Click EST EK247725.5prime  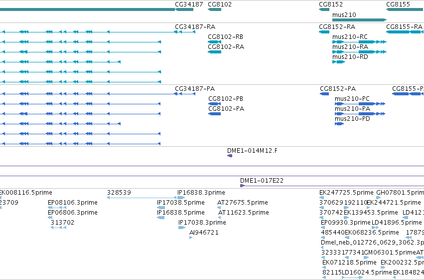coord(321,198)
